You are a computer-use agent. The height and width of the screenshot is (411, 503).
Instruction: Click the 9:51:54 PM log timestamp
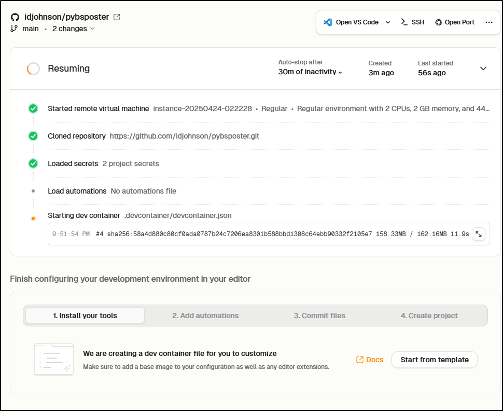[x=71, y=234]
